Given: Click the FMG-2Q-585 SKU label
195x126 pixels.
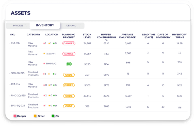Looking at the screenshot, I should (18, 96).
